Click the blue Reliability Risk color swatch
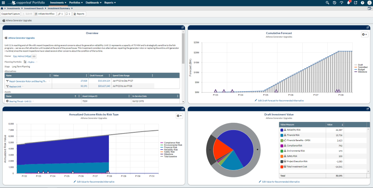 pyautogui.click(x=282, y=130)
